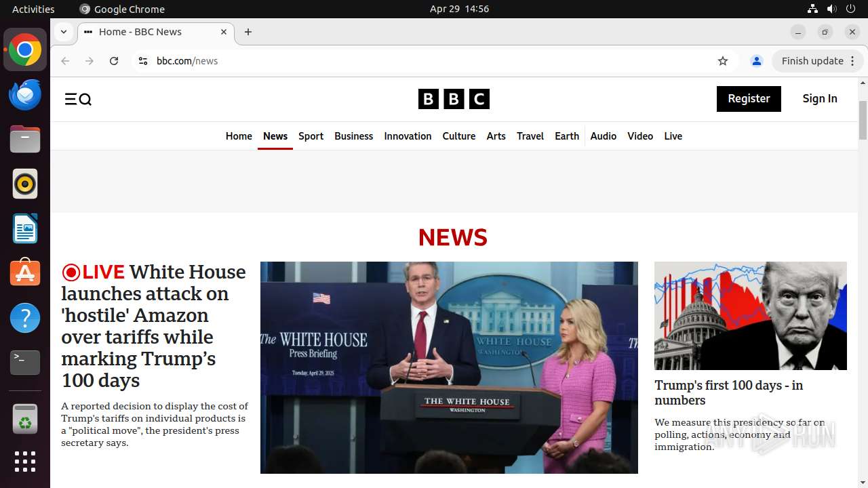The image size is (868, 488).
Task: Open Terminal from the dock
Action: (25, 363)
